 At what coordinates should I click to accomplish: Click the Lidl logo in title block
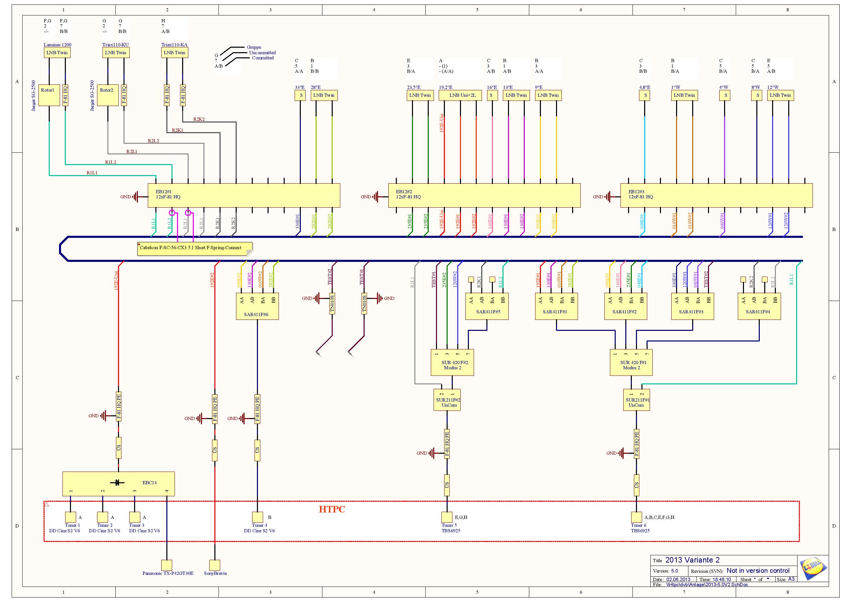[813, 568]
